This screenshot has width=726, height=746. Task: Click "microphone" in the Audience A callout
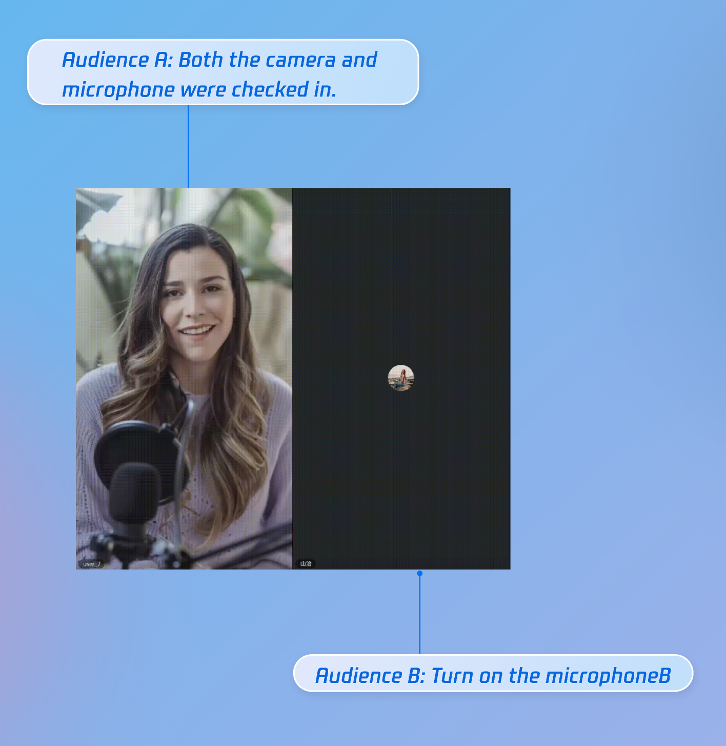[x=118, y=90]
